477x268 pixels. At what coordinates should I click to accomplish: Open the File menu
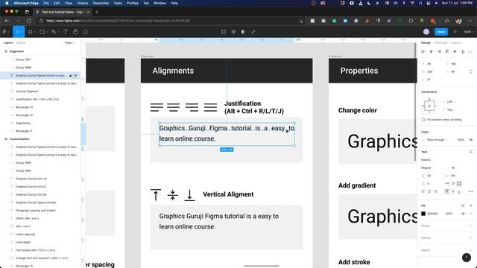(46, 3)
